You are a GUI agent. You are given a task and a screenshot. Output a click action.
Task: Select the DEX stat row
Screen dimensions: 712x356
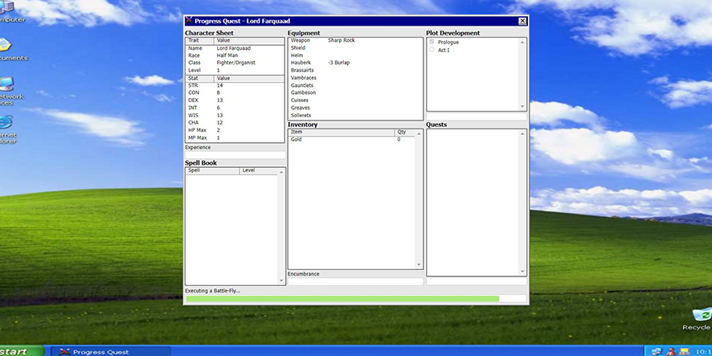pyautogui.click(x=235, y=100)
